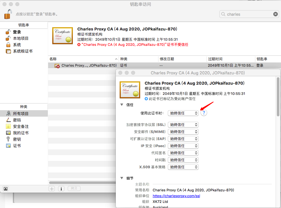Select the 系统根证书 keychain
281x208 pixels.
point(23,51)
